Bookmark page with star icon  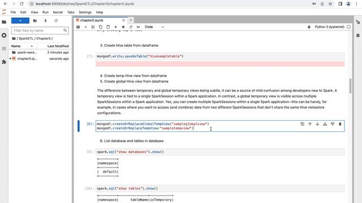[x=330, y=4]
